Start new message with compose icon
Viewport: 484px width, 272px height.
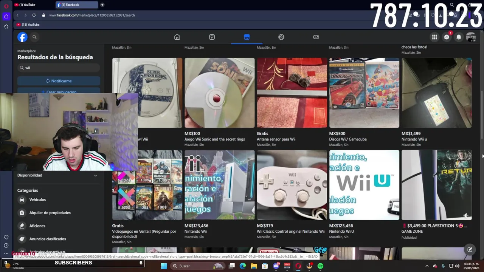(x=470, y=249)
